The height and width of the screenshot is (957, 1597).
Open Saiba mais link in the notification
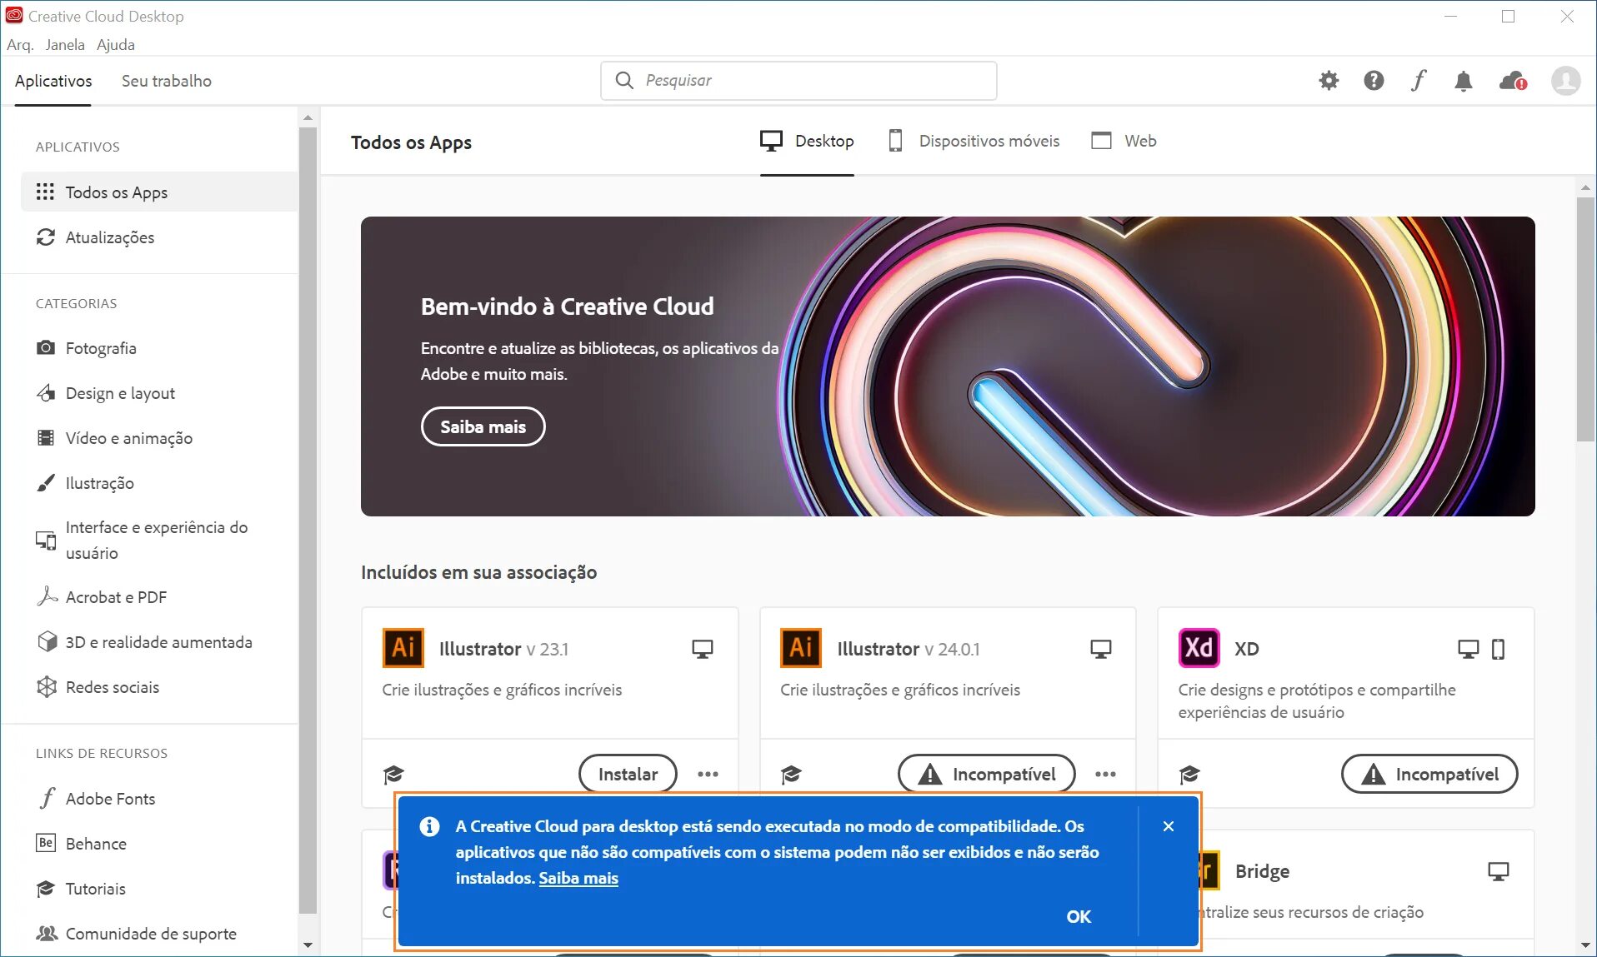(578, 878)
